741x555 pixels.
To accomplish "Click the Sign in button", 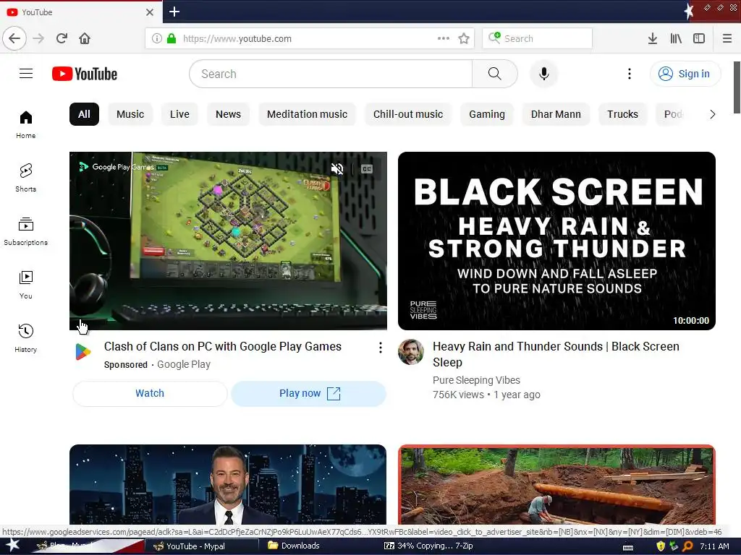I will 685,74.
